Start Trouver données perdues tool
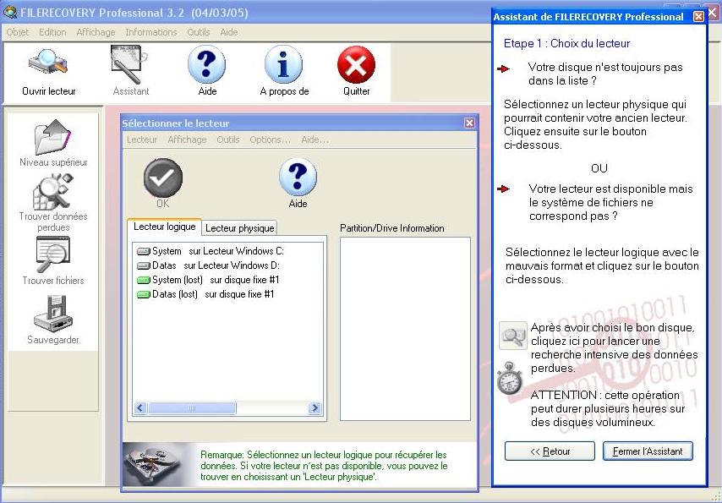 tap(53, 192)
